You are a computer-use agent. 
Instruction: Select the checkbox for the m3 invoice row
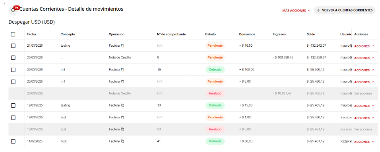[x=13, y=70]
